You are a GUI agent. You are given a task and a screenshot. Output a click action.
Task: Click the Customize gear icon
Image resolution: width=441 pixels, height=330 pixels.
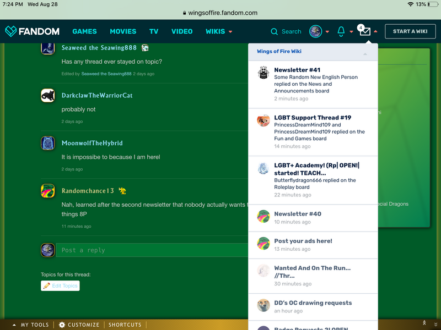(x=62, y=324)
